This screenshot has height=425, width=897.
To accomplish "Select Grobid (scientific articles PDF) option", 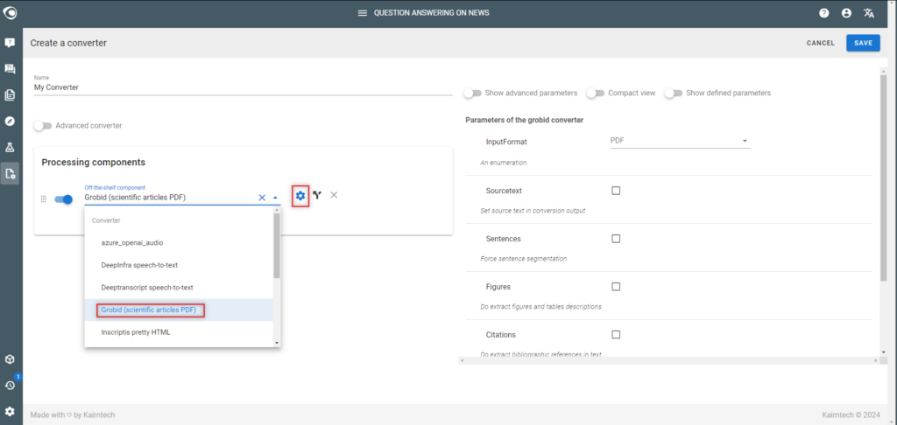I will click(179, 310).
